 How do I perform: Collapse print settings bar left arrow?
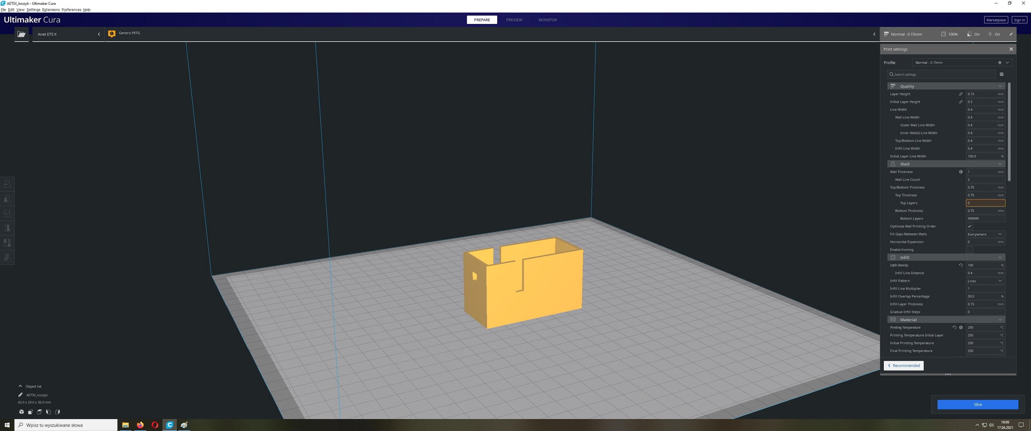(874, 34)
